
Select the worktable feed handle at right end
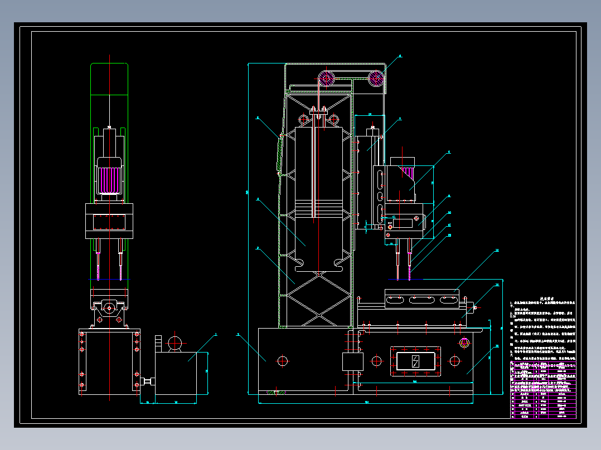point(472,307)
